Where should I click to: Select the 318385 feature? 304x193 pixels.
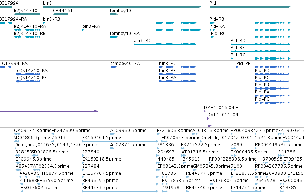pos(282,192)
